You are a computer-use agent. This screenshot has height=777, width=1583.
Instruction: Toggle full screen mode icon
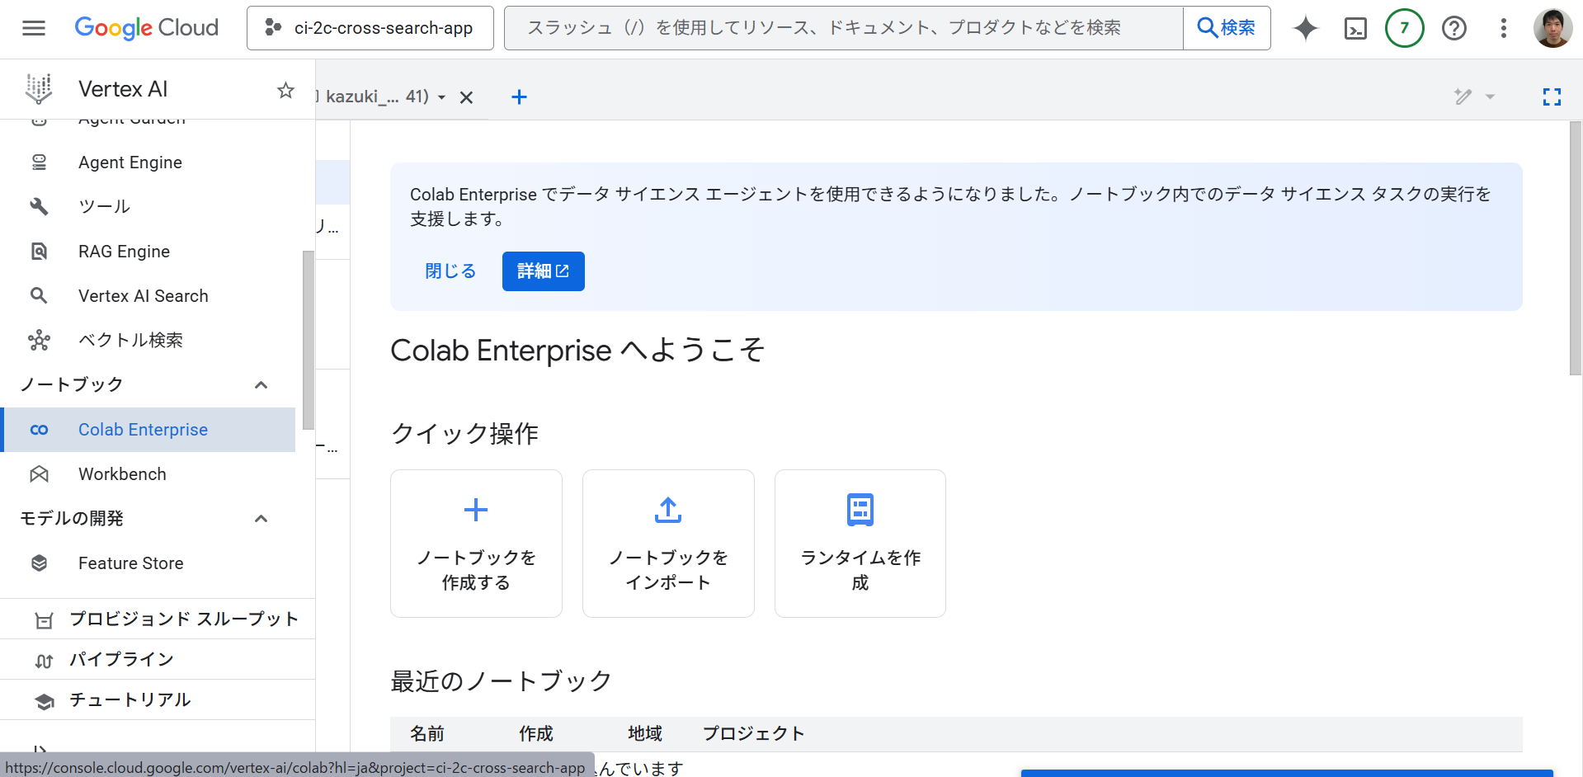[1552, 97]
